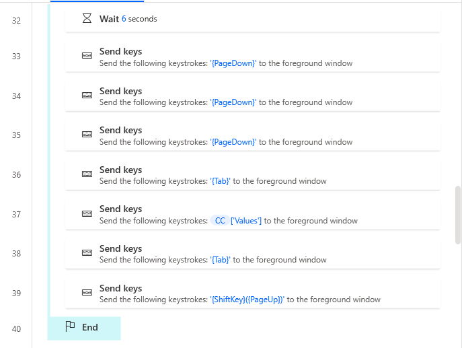Click the flag icon on the End action
The image size is (462, 348).
click(70, 327)
